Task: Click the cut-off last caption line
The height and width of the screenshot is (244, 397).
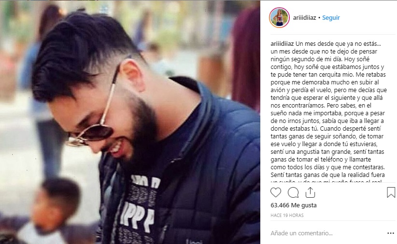Action: pos(326,181)
